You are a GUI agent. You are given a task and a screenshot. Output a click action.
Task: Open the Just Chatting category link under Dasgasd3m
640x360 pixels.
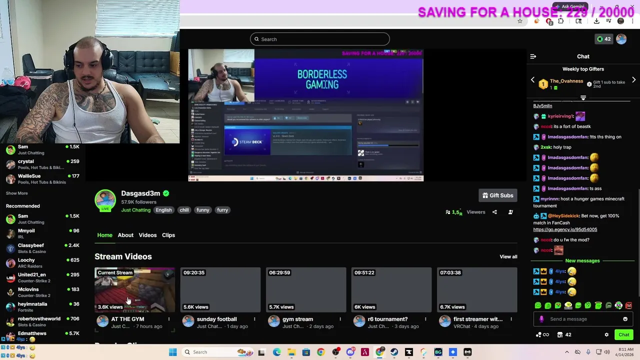click(135, 210)
